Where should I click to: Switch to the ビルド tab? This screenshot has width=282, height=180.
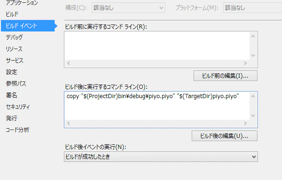[x=12, y=14]
